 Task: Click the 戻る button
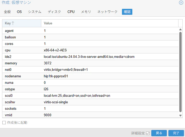(159, 133)
